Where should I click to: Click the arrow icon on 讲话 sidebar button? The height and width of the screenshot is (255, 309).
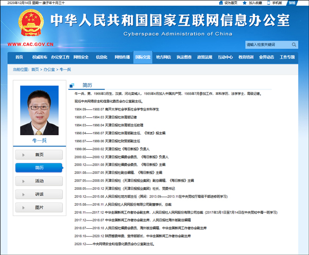(24, 194)
